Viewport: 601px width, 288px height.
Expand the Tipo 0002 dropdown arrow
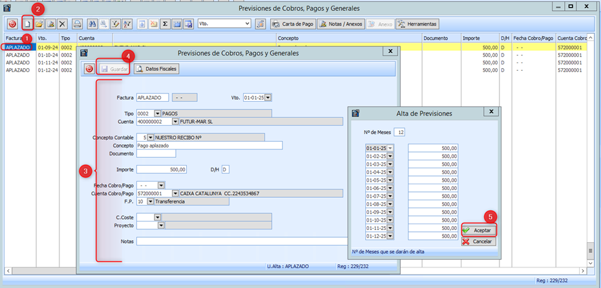pos(157,113)
